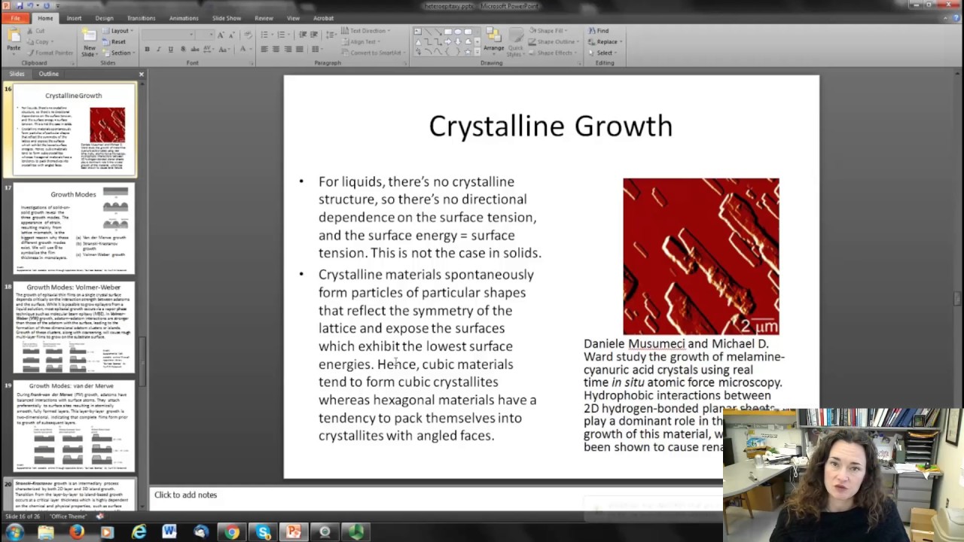Increase font size with Grow Font icon

(x=221, y=35)
